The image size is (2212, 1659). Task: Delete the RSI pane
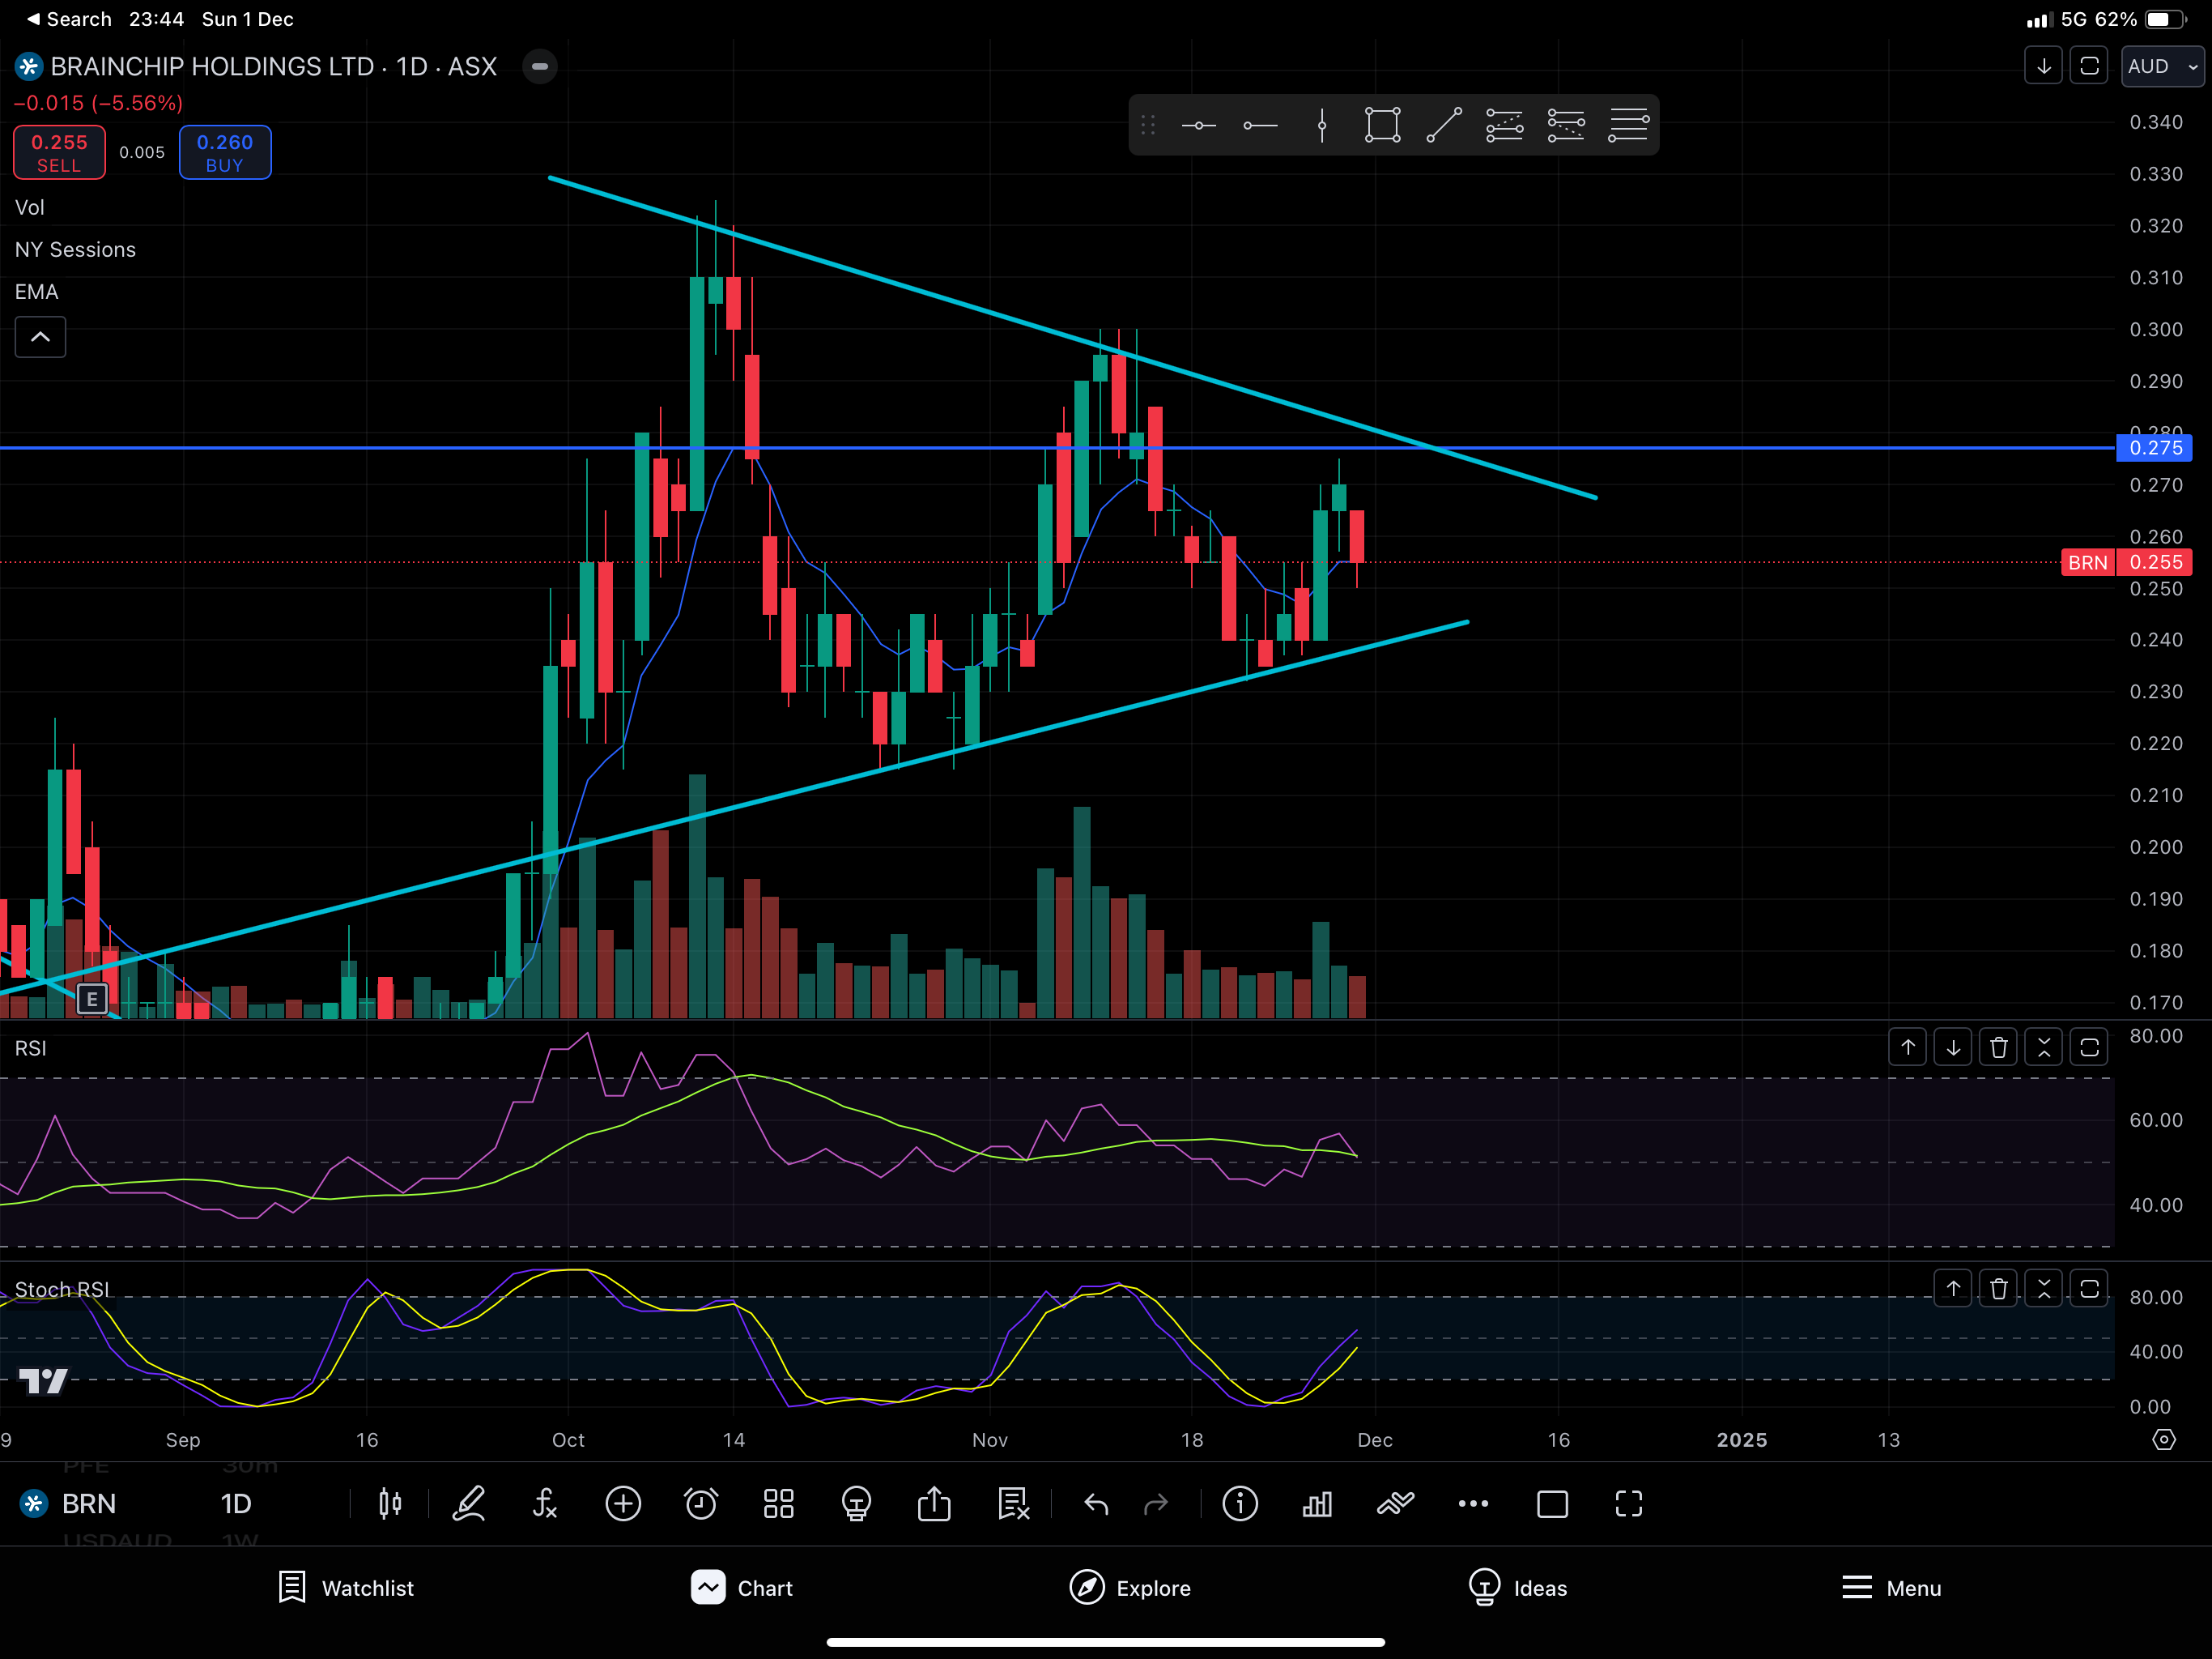coord(1999,1047)
